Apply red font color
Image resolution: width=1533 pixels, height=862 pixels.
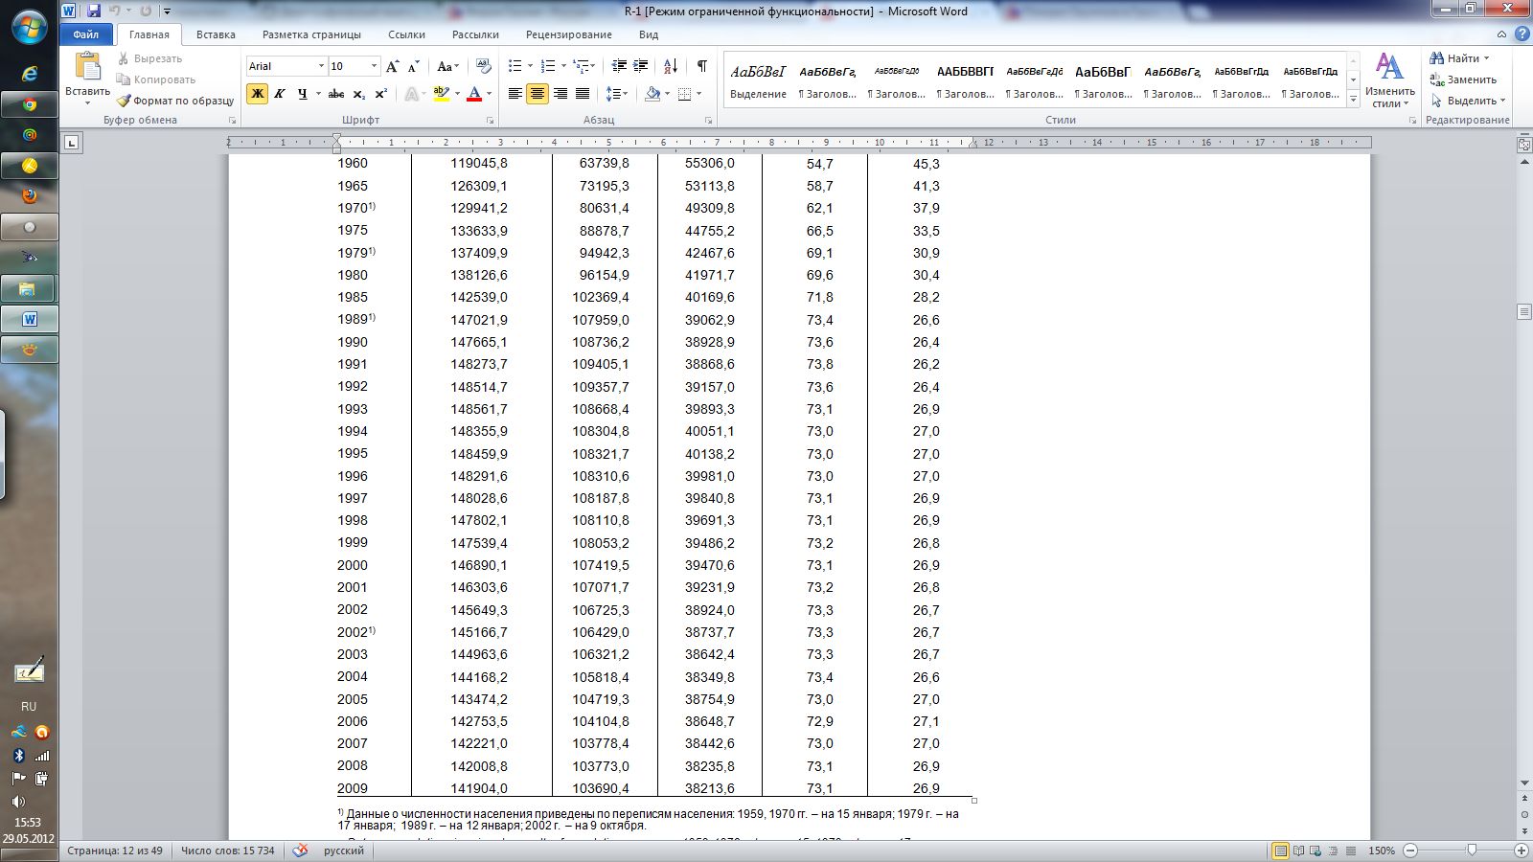(x=473, y=94)
